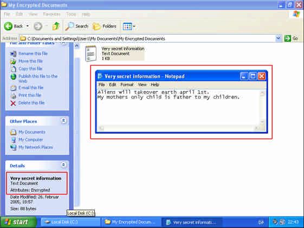Open My Computer in Other Places

coord(31,140)
